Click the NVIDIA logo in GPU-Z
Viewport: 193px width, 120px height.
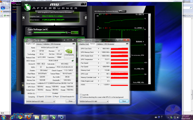(x=69, y=52)
